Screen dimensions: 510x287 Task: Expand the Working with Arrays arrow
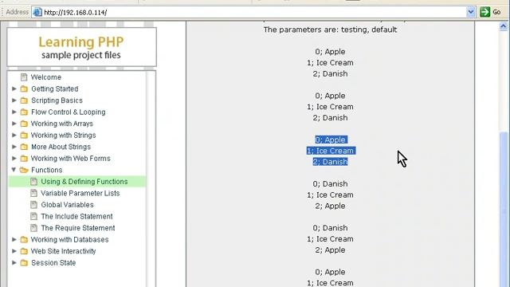tap(14, 124)
